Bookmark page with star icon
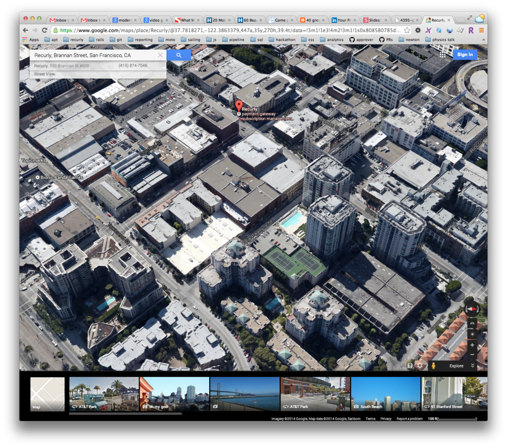This screenshot has height=448, width=507. (407, 30)
